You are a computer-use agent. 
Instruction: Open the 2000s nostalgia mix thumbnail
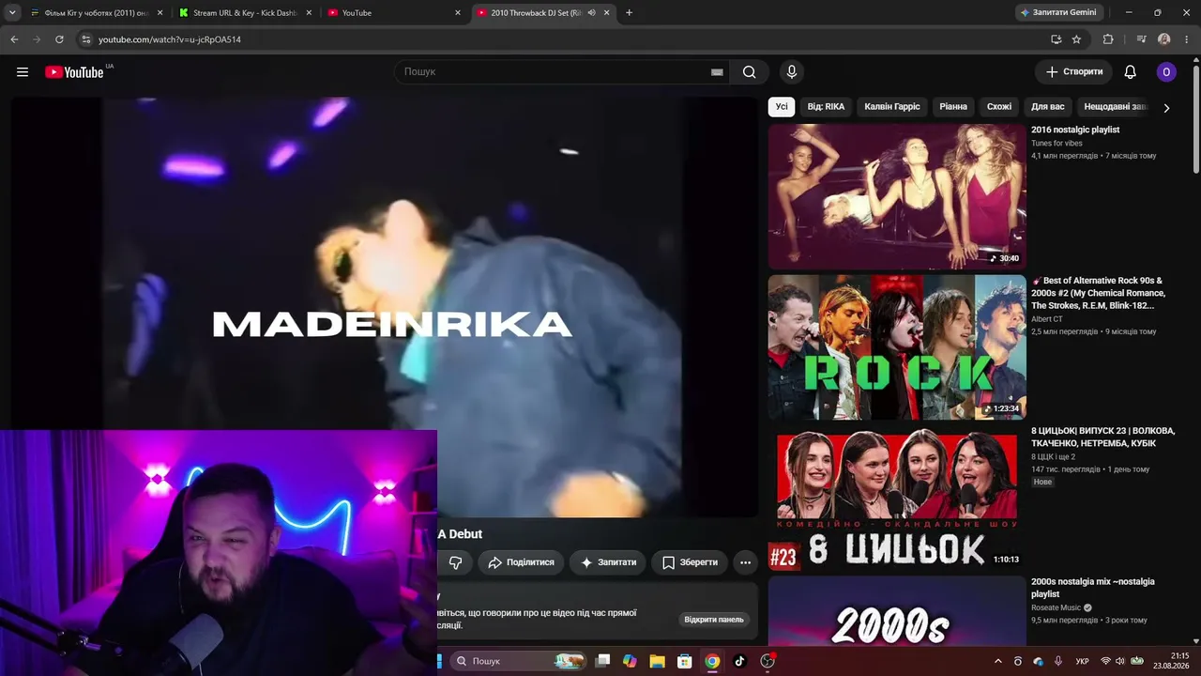[897, 610]
